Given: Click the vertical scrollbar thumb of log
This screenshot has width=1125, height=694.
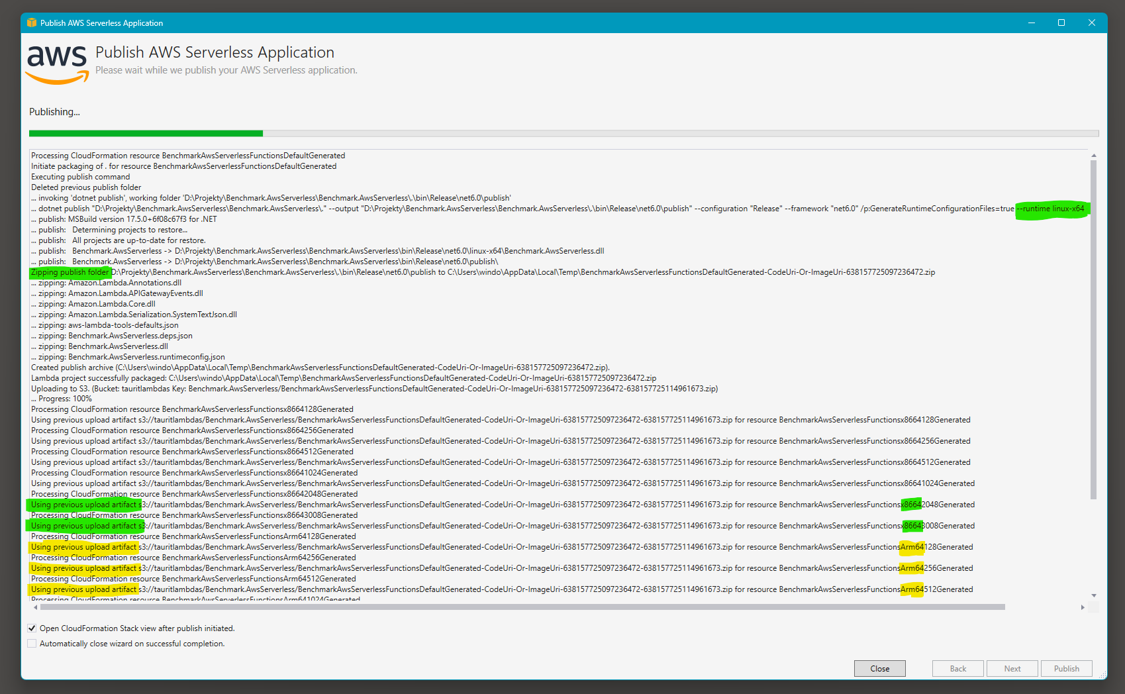Looking at the screenshot, I should 1093,329.
